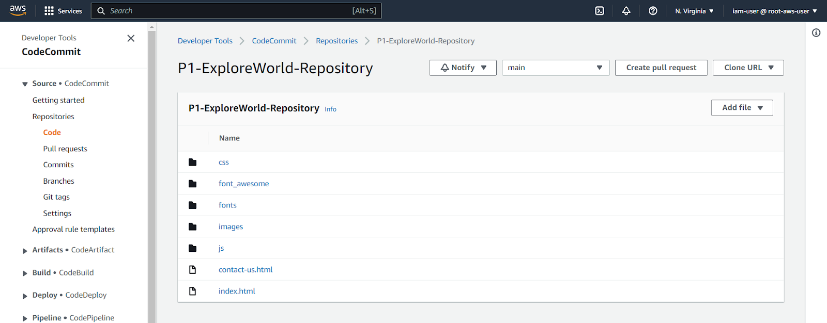Click the js folder icon
The height and width of the screenshot is (323, 827).
(x=192, y=248)
